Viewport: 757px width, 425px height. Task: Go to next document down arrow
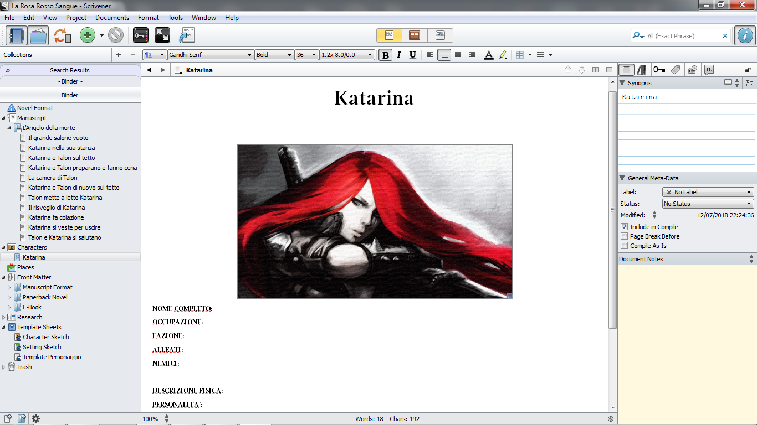[x=581, y=70]
